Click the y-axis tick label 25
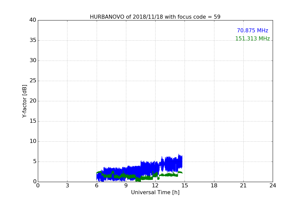 point(33,81)
